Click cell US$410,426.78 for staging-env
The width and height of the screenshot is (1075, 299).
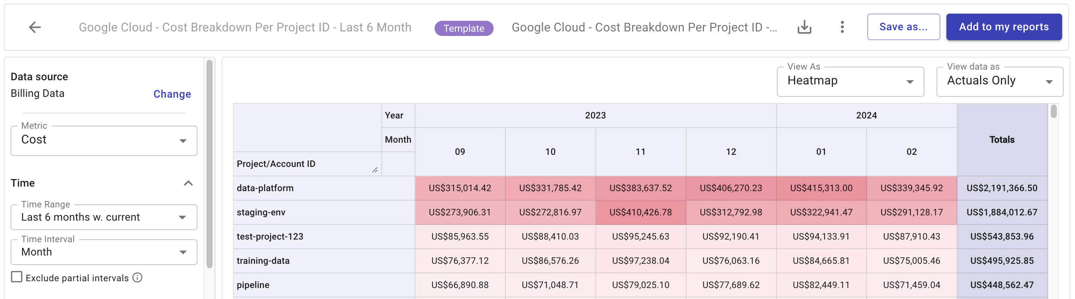641,212
